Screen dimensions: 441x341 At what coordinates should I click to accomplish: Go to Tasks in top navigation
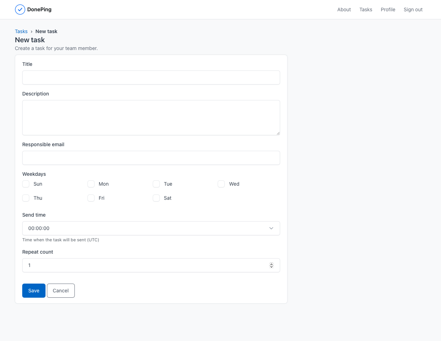[x=366, y=10]
